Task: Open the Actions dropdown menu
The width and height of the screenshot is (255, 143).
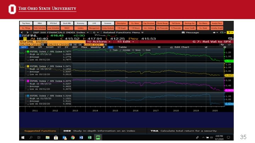Action: tap(99, 42)
